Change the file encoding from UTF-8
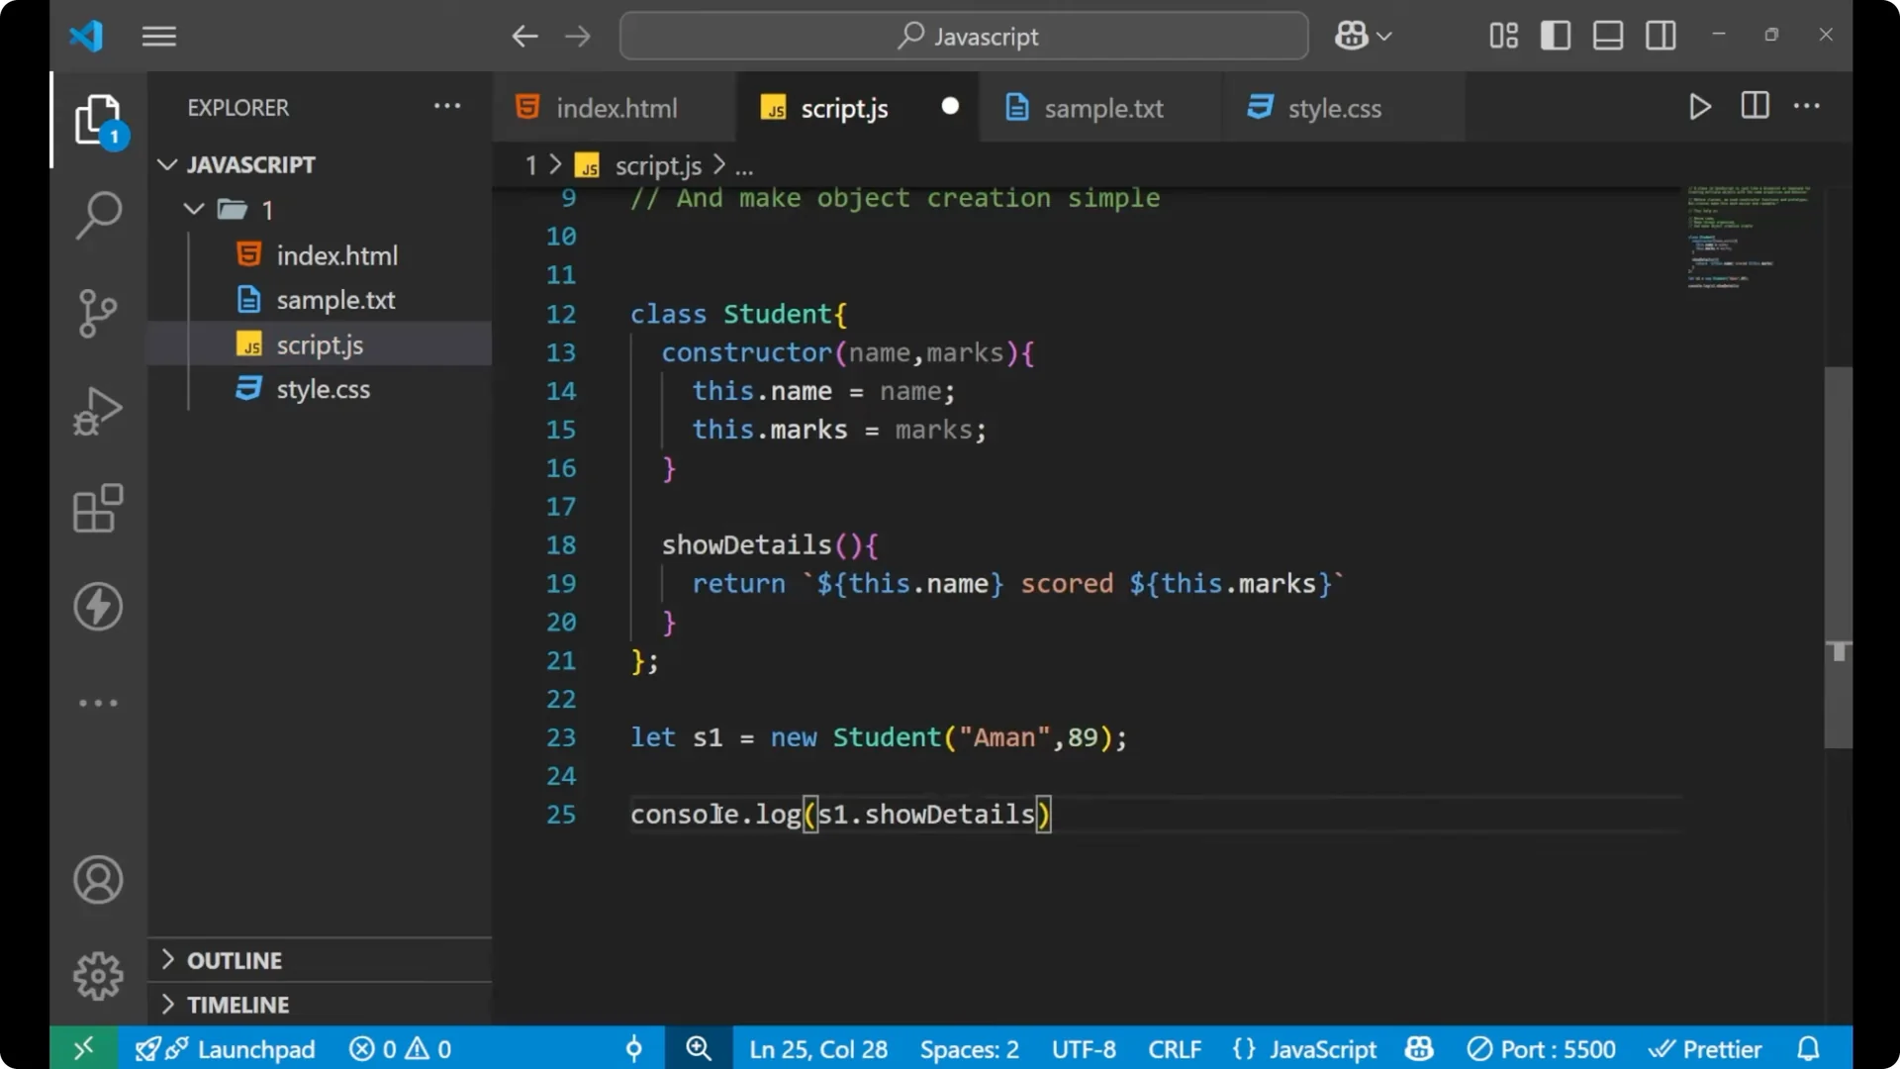The width and height of the screenshot is (1900, 1069). [1083, 1048]
